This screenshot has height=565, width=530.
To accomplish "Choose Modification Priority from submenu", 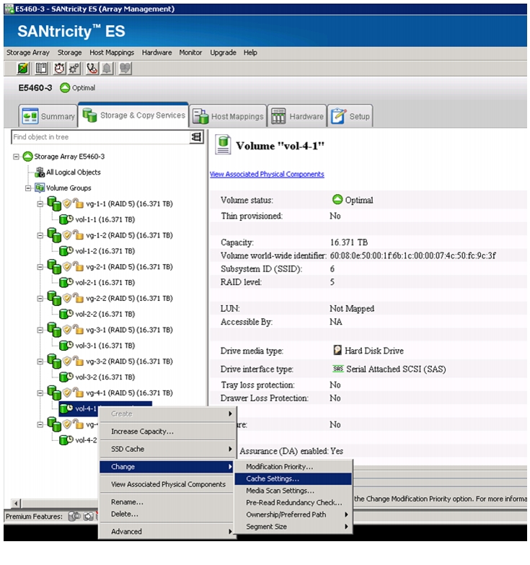I will (293, 467).
